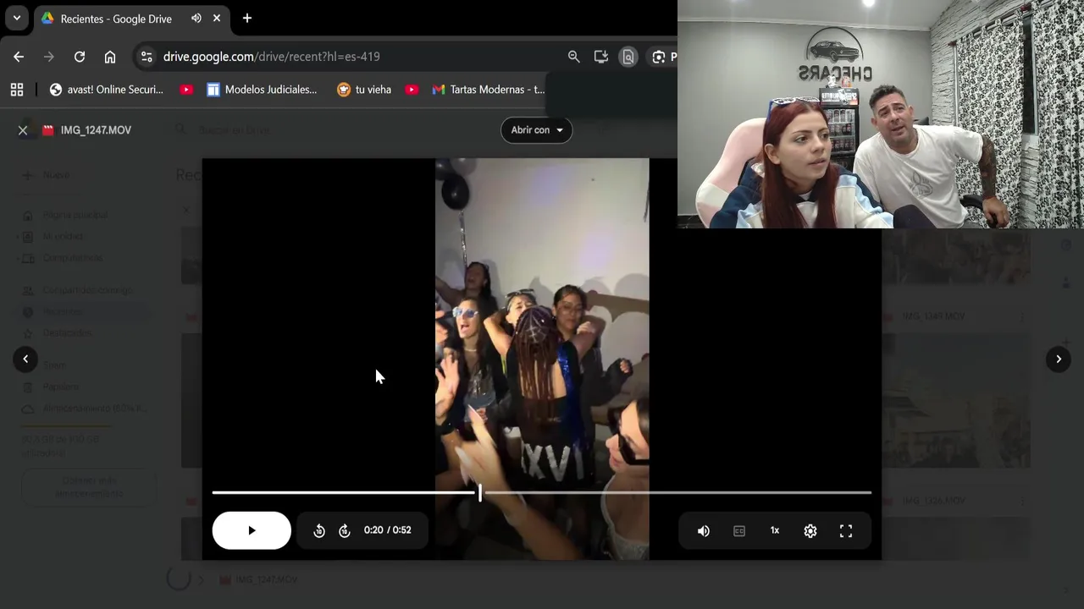This screenshot has width=1084, height=609.
Task: Open 'avast! Online Securi...' bookmark
Action: 107,90
